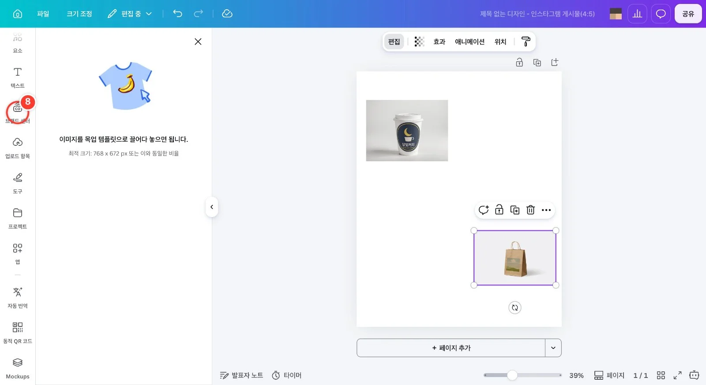Click the + 페이지 추가 button
The width and height of the screenshot is (706, 385).
(451, 348)
